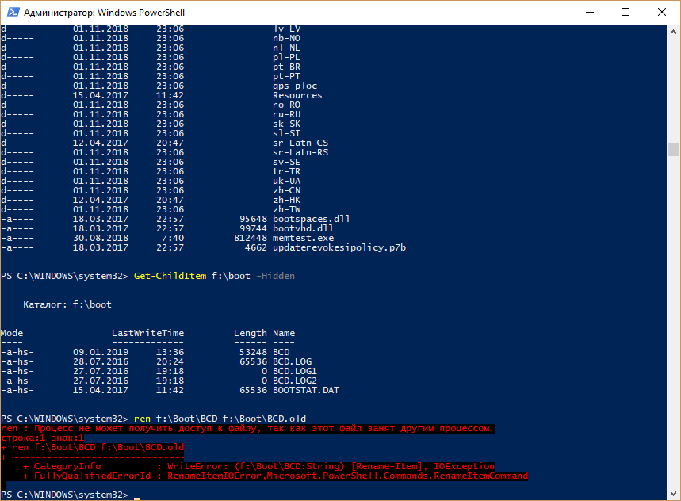The image size is (681, 501).
Task: Click the Resources directory name
Action: 297,95
